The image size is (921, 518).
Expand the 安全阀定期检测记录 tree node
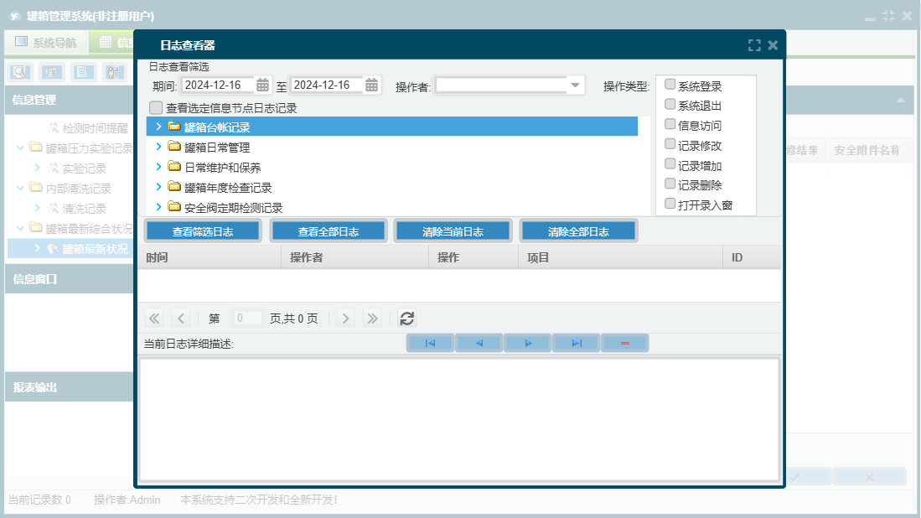pyautogui.click(x=158, y=207)
